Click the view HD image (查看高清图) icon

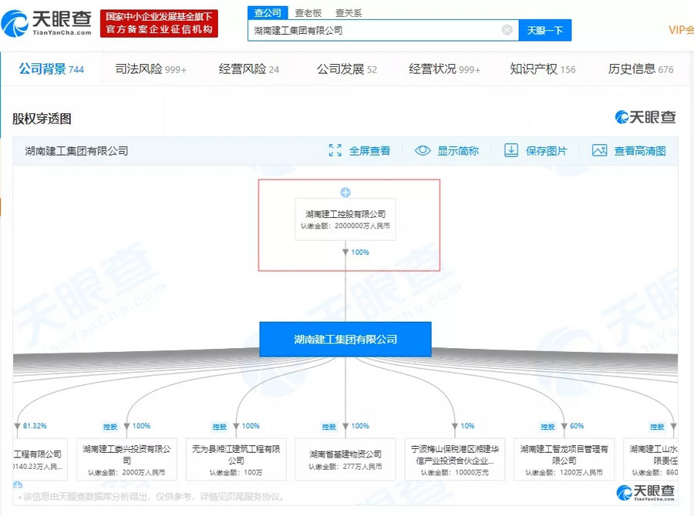click(599, 150)
